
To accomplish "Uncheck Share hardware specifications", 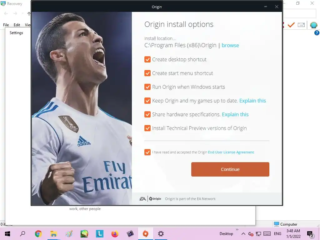I will click(147, 114).
